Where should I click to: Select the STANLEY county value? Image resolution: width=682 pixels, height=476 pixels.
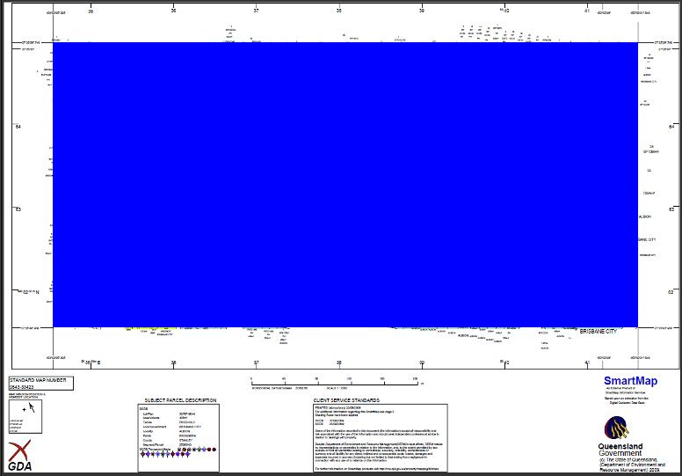coord(185,440)
